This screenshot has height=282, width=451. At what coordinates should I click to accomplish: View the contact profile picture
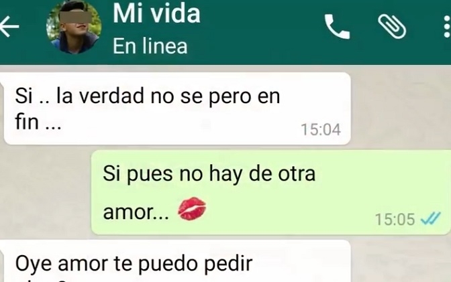coord(74,27)
